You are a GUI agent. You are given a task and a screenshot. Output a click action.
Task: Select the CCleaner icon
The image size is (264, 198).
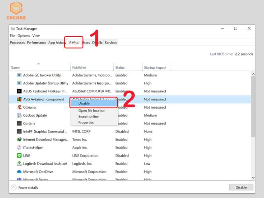point(19,107)
